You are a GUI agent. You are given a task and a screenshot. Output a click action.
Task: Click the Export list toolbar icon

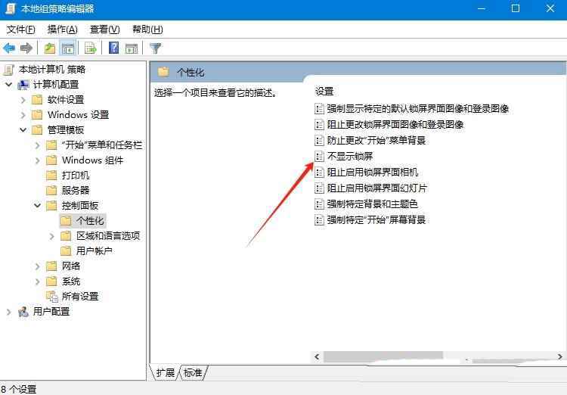click(90, 48)
